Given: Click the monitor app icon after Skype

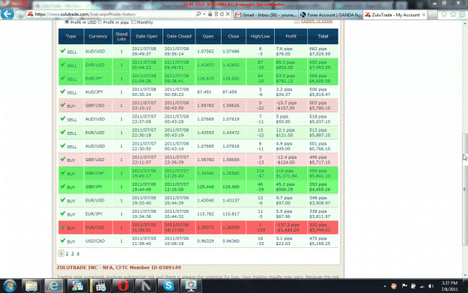Looking at the screenshot, I should coord(191,286).
